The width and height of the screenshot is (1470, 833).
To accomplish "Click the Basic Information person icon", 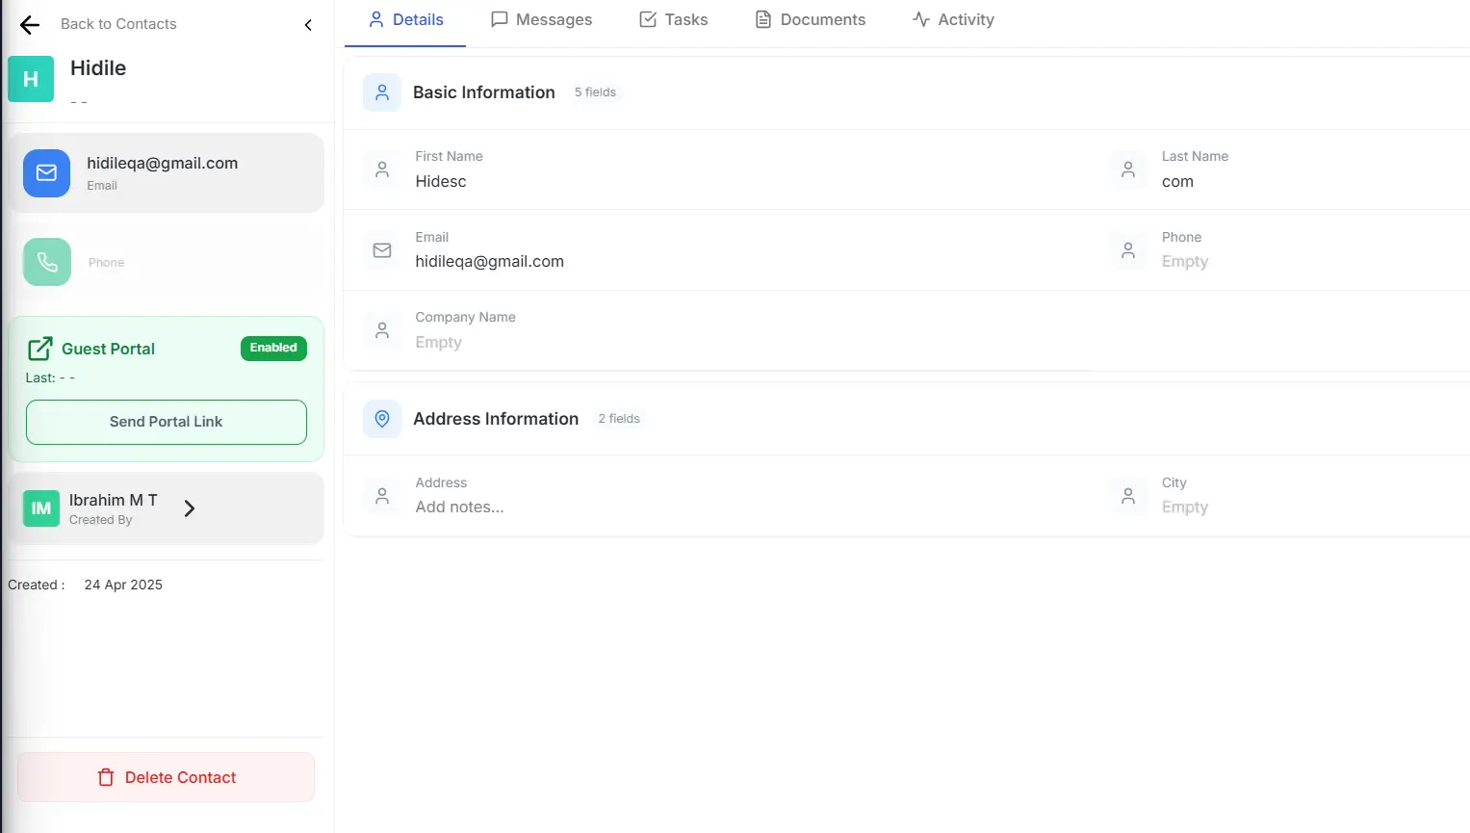I will pos(382,91).
